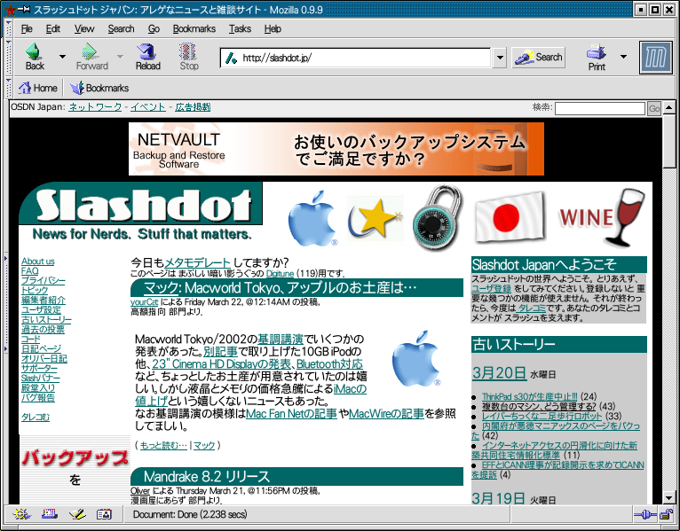Click the Forward navigation icon
The width and height of the screenshot is (680, 531).
pyautogui.click(x=91, y=57)
